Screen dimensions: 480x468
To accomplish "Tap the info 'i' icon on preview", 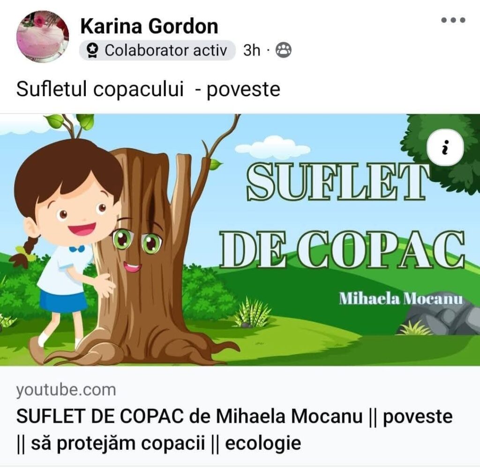I will (445, 148).
